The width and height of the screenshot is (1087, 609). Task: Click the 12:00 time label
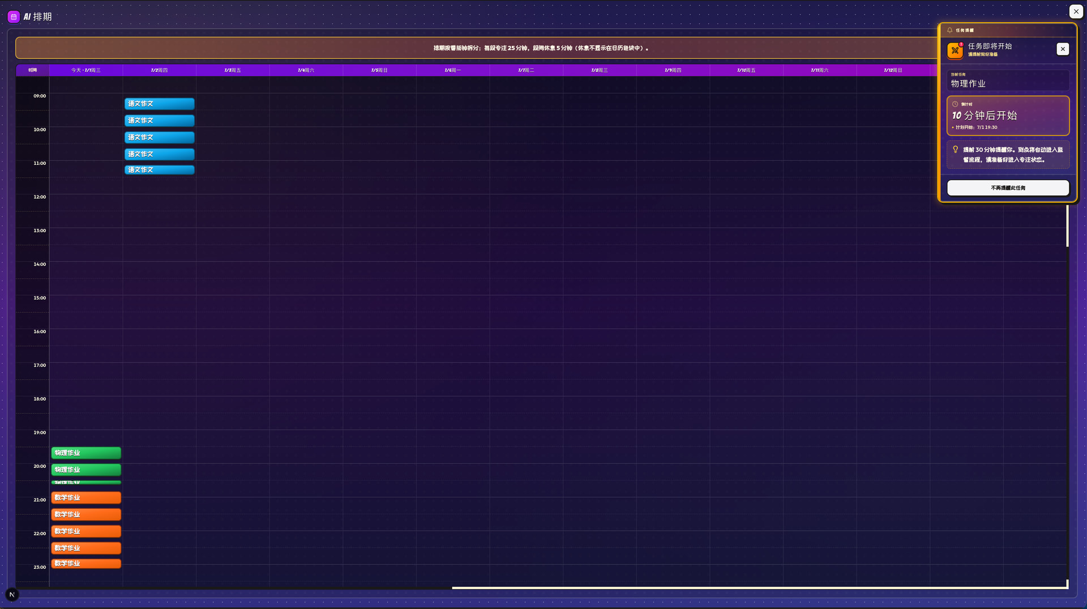(40, 197)
